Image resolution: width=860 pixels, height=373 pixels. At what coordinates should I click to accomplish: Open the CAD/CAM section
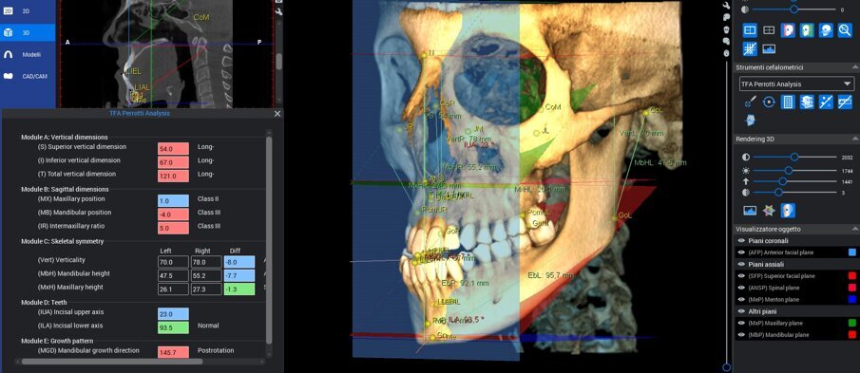(28, 76)
